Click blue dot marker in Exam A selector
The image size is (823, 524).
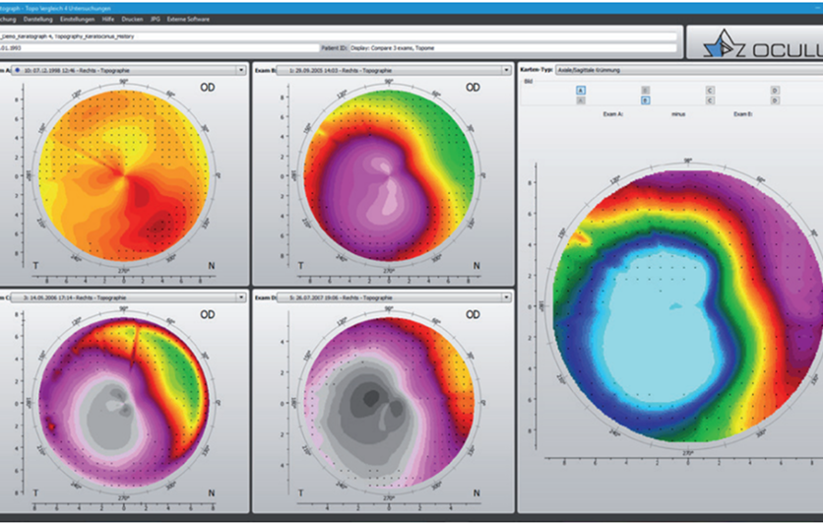coord(18,70)
